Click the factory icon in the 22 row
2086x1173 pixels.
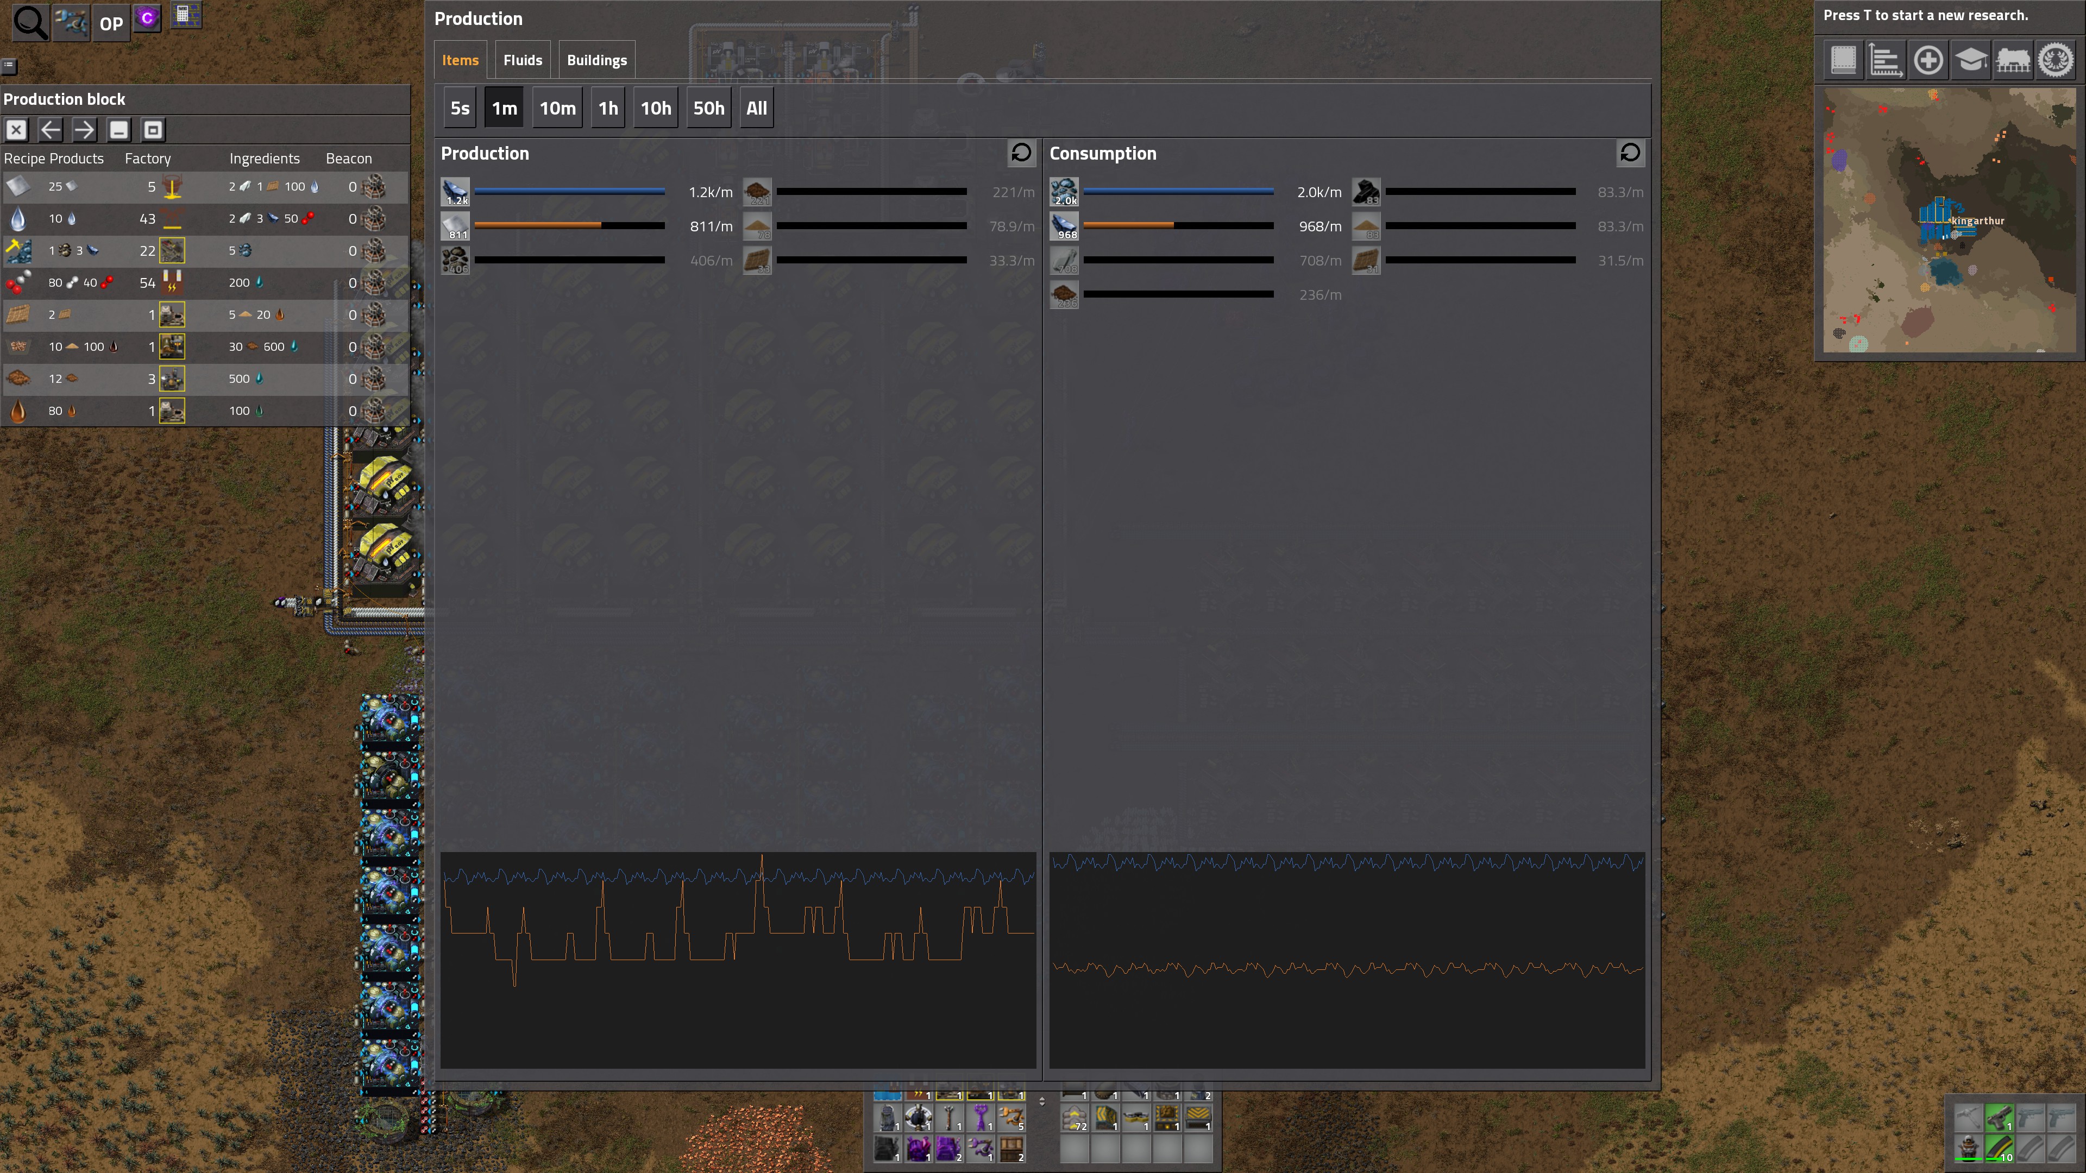[x=172, y=251]
